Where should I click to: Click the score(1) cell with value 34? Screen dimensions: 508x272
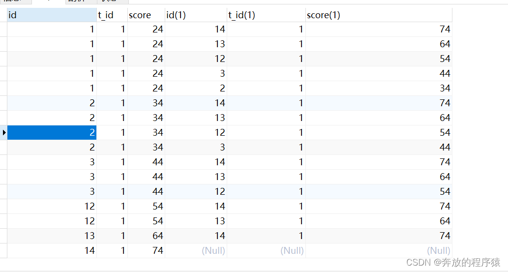coord(378,88)
